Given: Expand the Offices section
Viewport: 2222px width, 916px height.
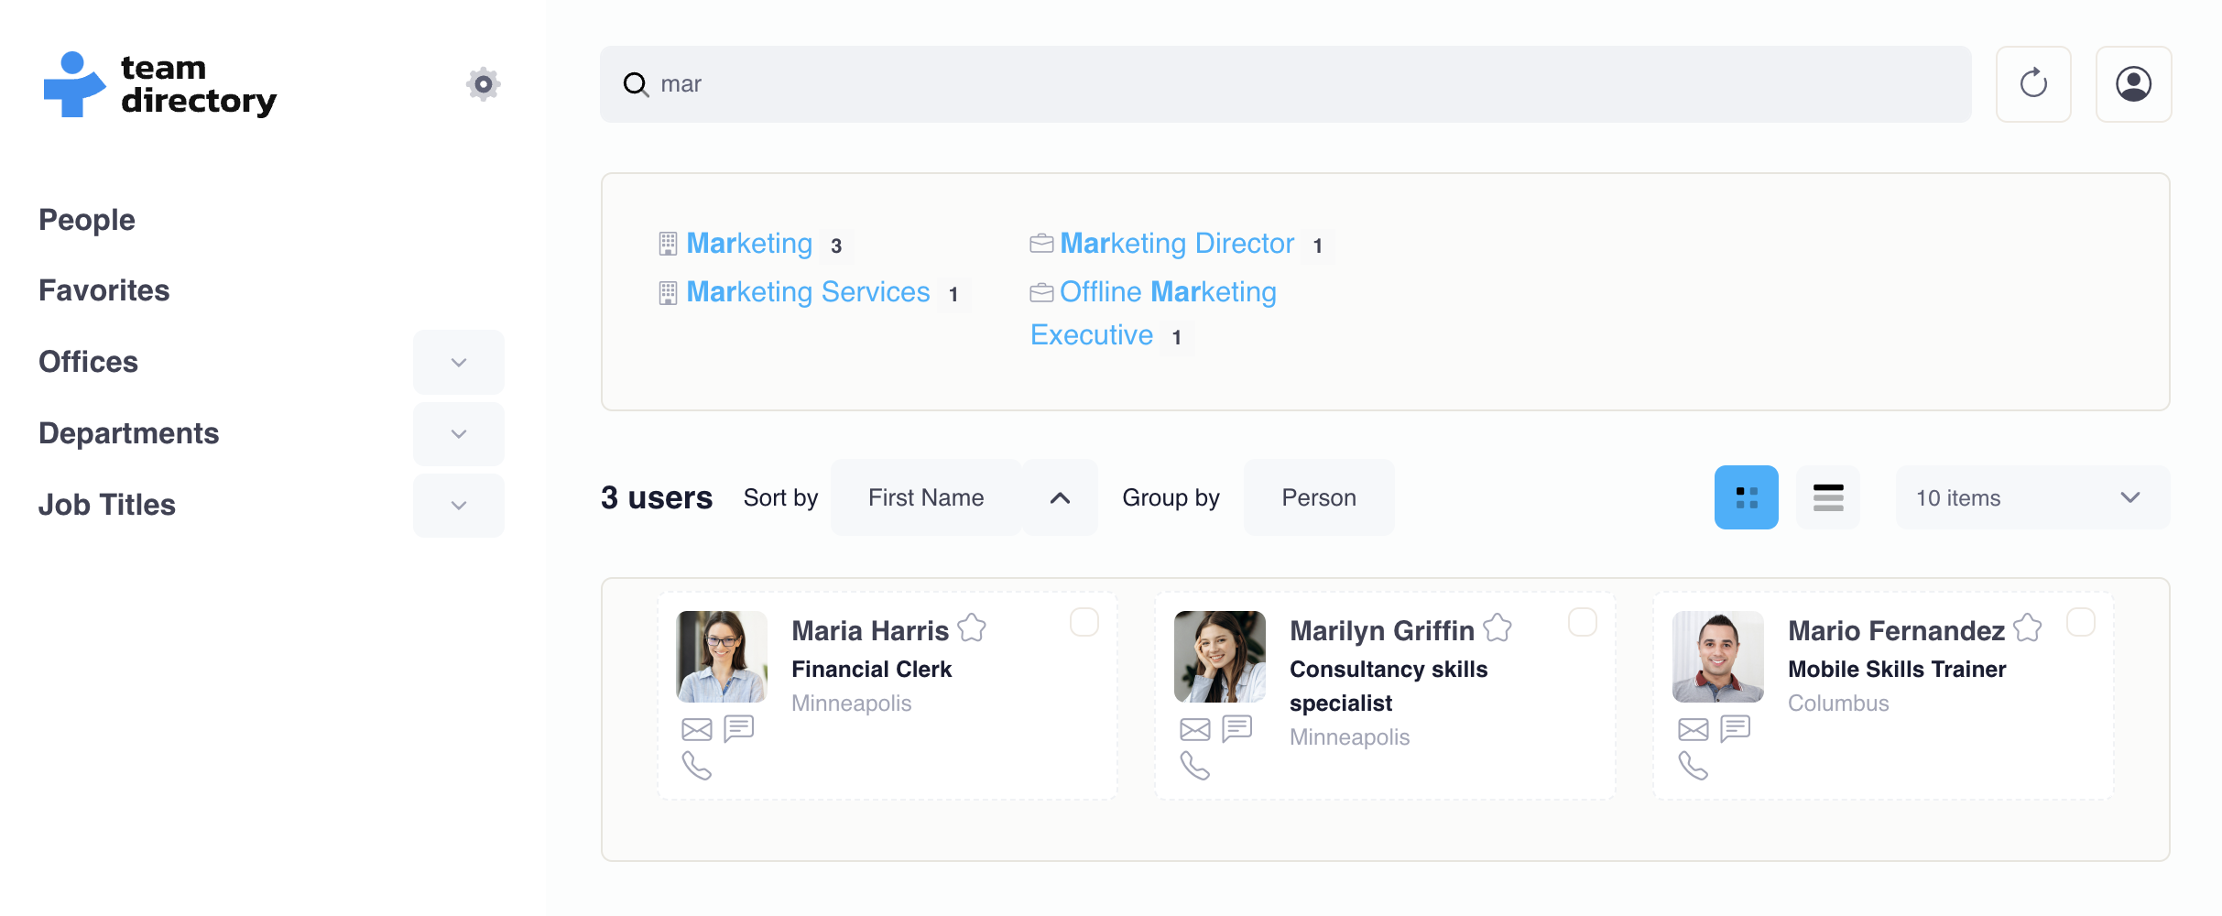Looking at the screenshot, I should pos(458,362).
